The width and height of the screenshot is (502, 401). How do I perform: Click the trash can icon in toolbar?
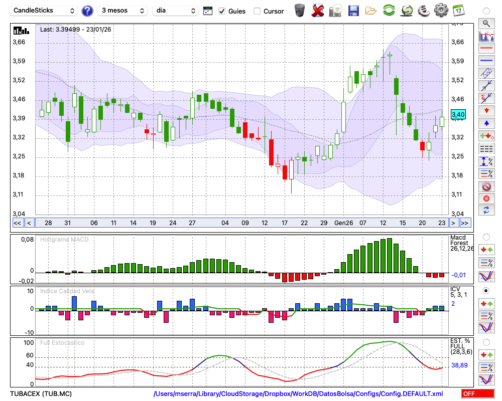point(300,10)
